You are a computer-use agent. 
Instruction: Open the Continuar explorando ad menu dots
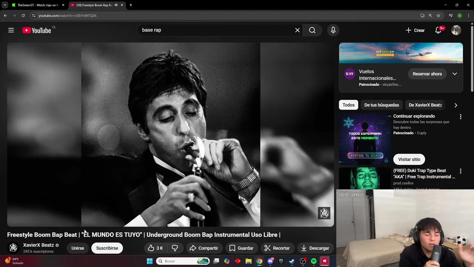pyautogui.click(x=460, y=117)
